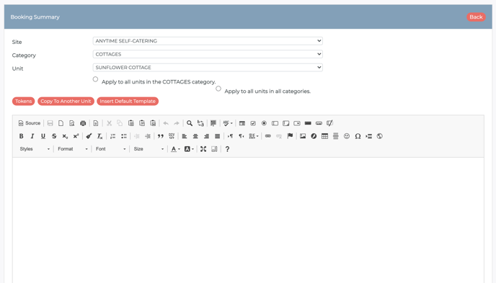
Task: Open the Size dropdown
Action: (149, 149)
